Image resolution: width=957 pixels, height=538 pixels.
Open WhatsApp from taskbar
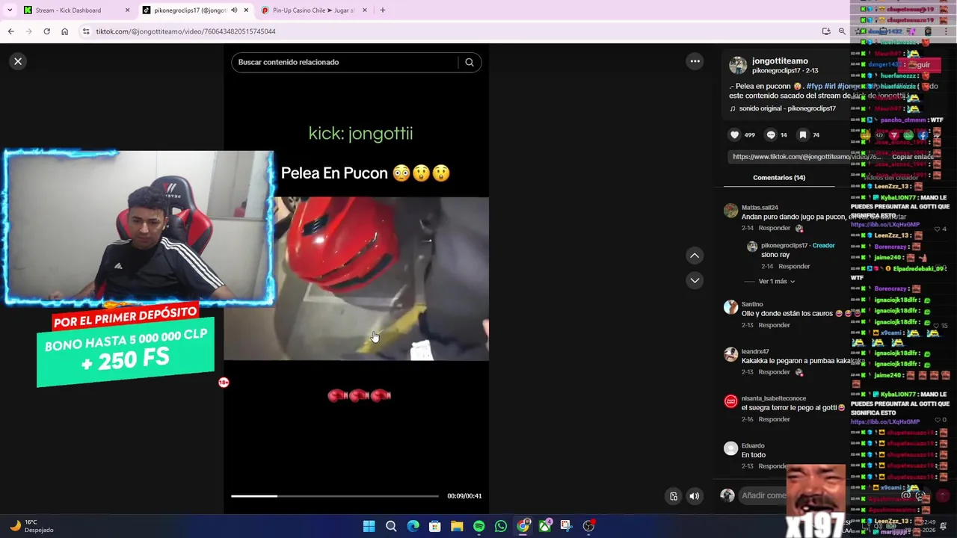(500, 526)
